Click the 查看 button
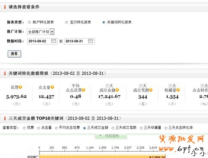Viewport: 208px width, 158px height. (x=14, y=54)
